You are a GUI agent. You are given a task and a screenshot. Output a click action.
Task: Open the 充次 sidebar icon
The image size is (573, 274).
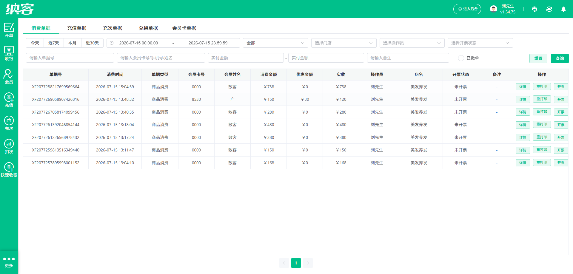click(9, 123)
